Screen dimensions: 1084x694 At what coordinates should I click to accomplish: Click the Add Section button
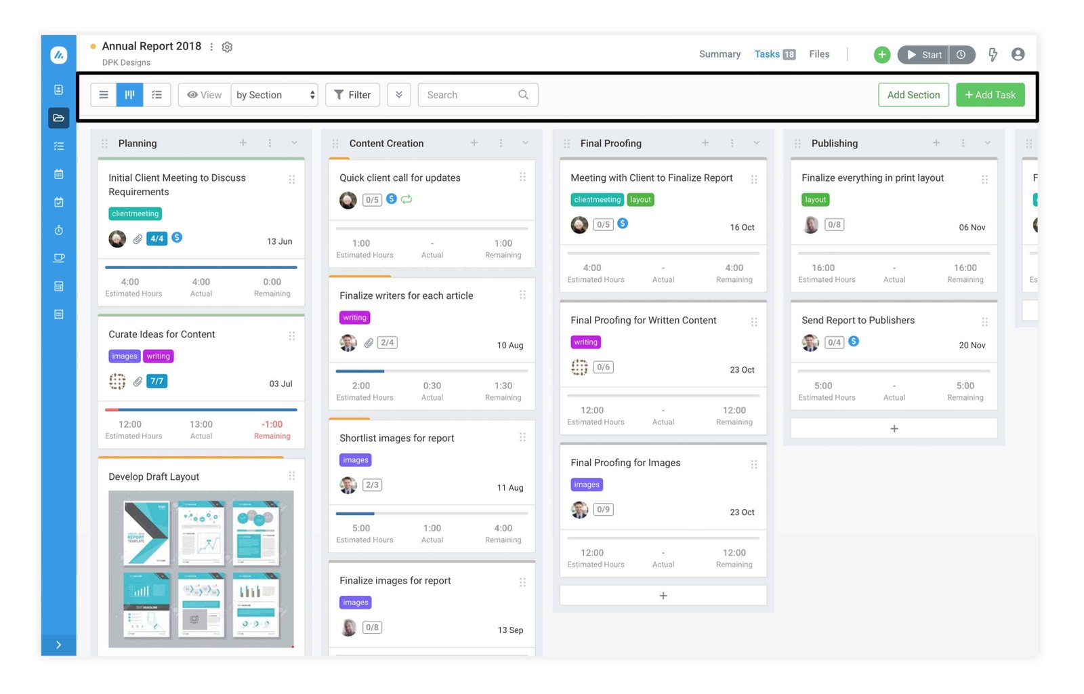point(913,95)
